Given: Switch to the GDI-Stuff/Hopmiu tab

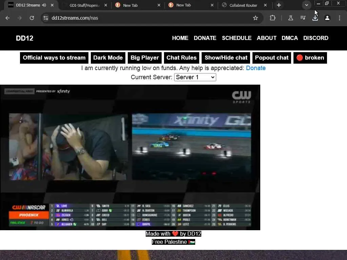Looking at the screenshot, I should click(x=84, y=5).
